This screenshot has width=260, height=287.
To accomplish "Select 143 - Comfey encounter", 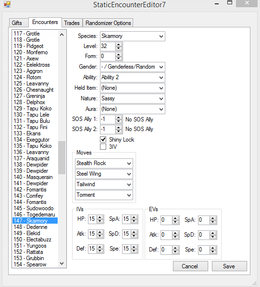I will click(35, 196).
